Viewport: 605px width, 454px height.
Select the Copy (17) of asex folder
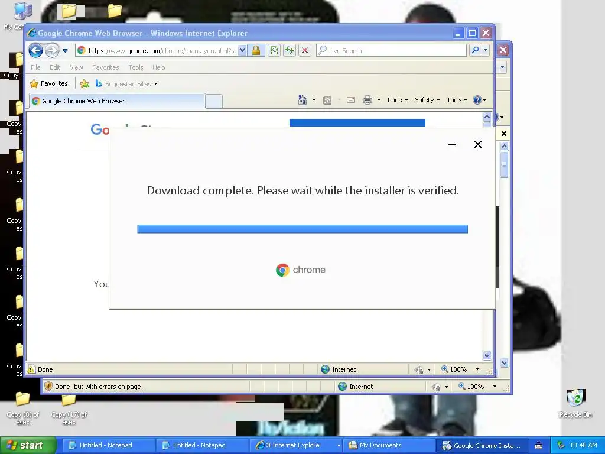pos(69,410)
